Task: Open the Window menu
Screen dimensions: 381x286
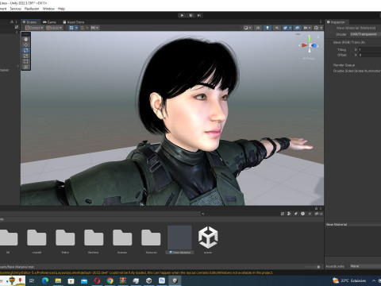Action: [48, 9]
